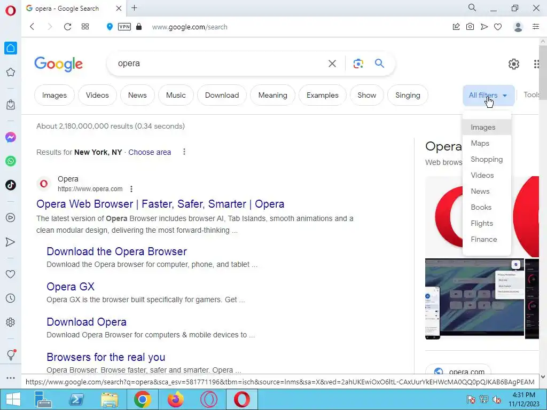This screenshot has width=547, height=410.
Task: Open Download the Opera Browser link
Action: (x=116, y=251)
